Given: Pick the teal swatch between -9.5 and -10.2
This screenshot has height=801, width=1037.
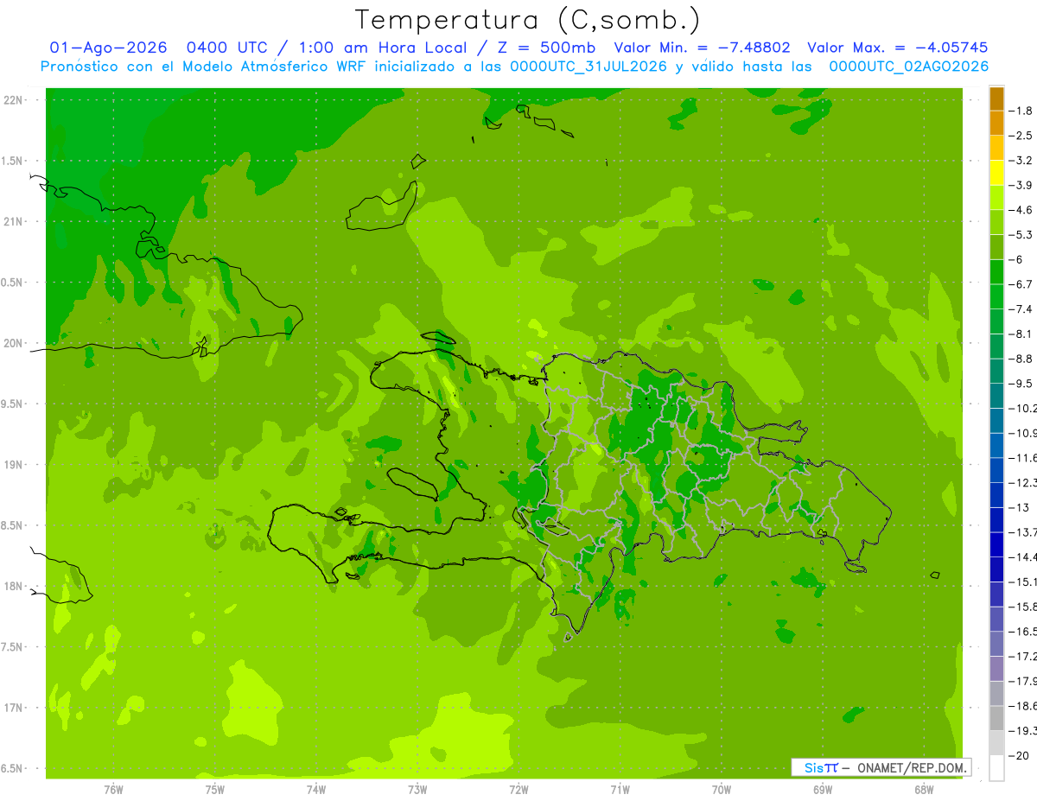Looking at the screenshot, I should pos(996,396).
